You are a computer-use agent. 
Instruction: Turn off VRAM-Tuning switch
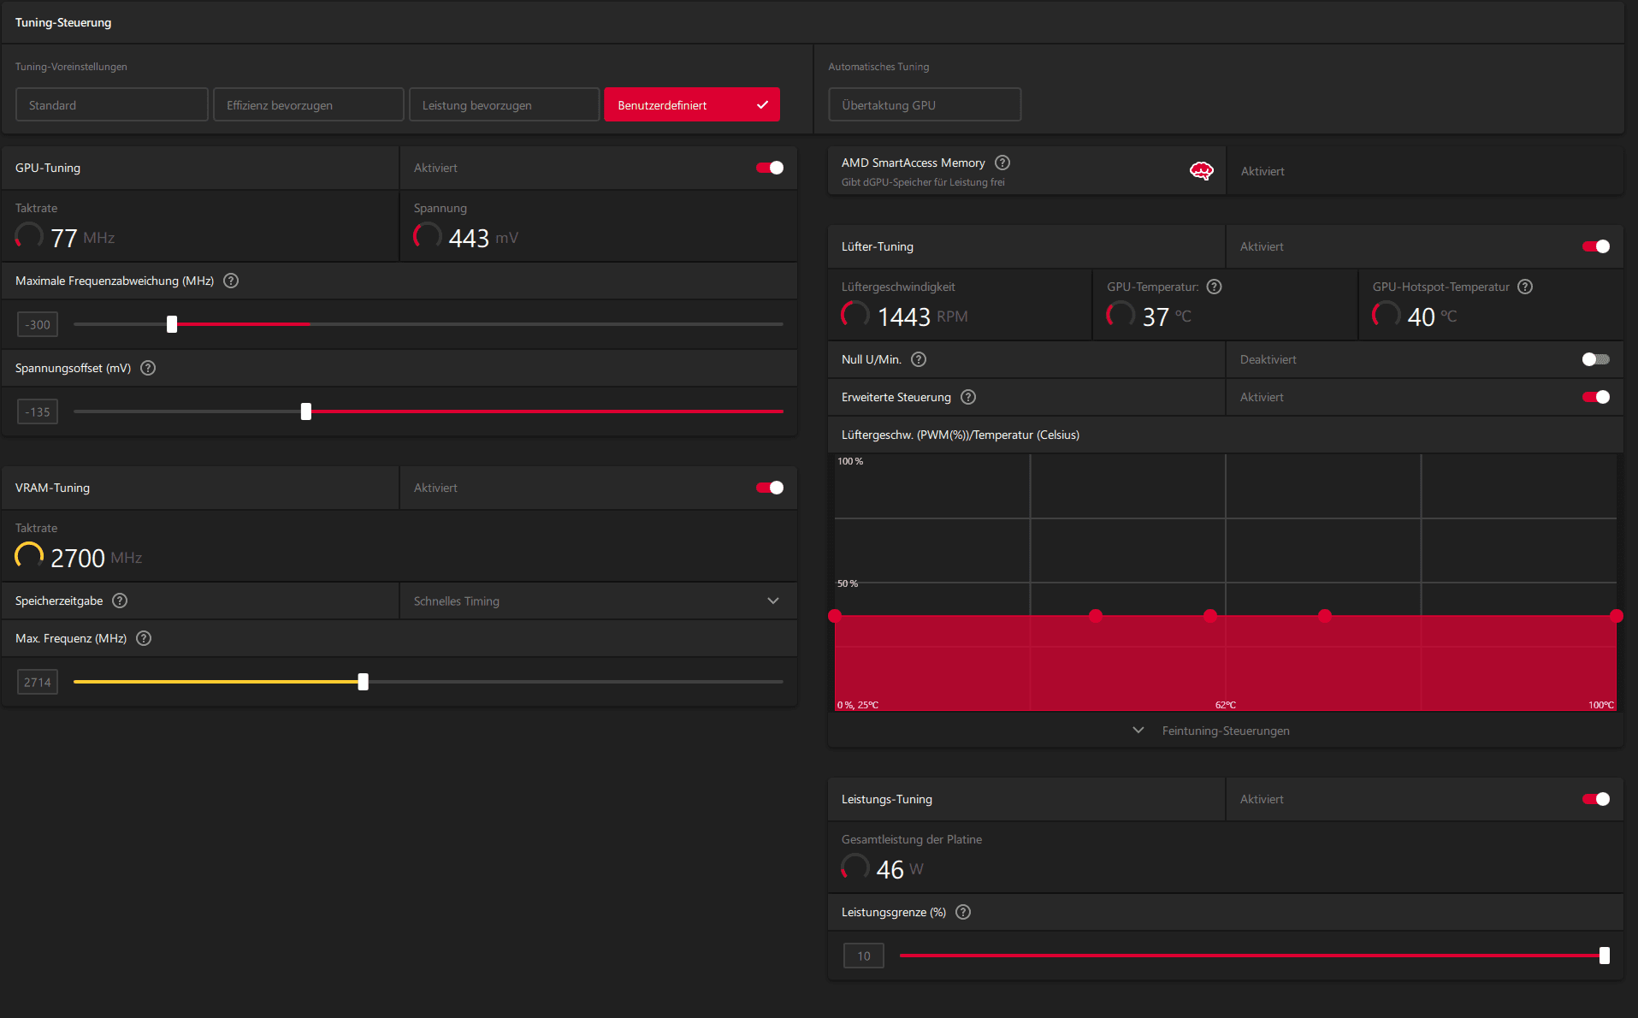click(770, 488)
